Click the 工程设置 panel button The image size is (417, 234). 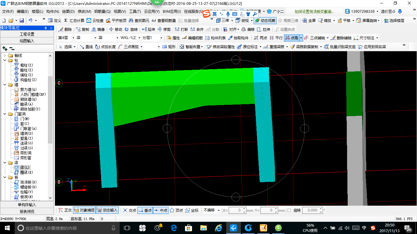click(27, 34)
